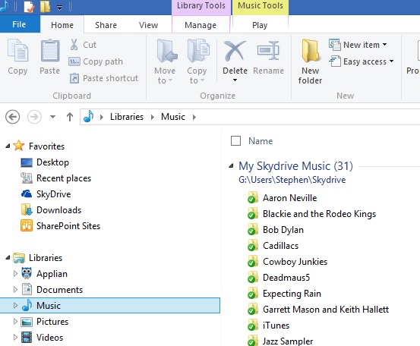This screenshot has height=346, width=420.
Task: Click the Move to folder icon
Action: tap(166, 51)
